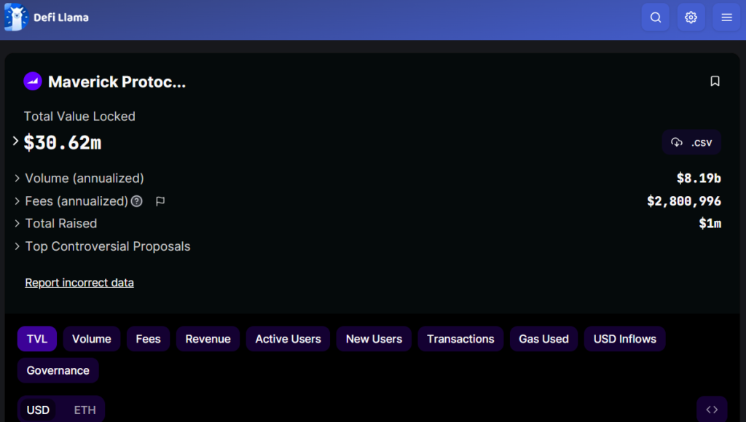Enable the Active Users chart metric
The width and height of the screenshot is (746, 422).
[x=288, y=339]
